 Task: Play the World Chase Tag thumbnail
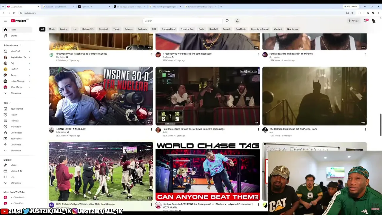coord(208,171)
